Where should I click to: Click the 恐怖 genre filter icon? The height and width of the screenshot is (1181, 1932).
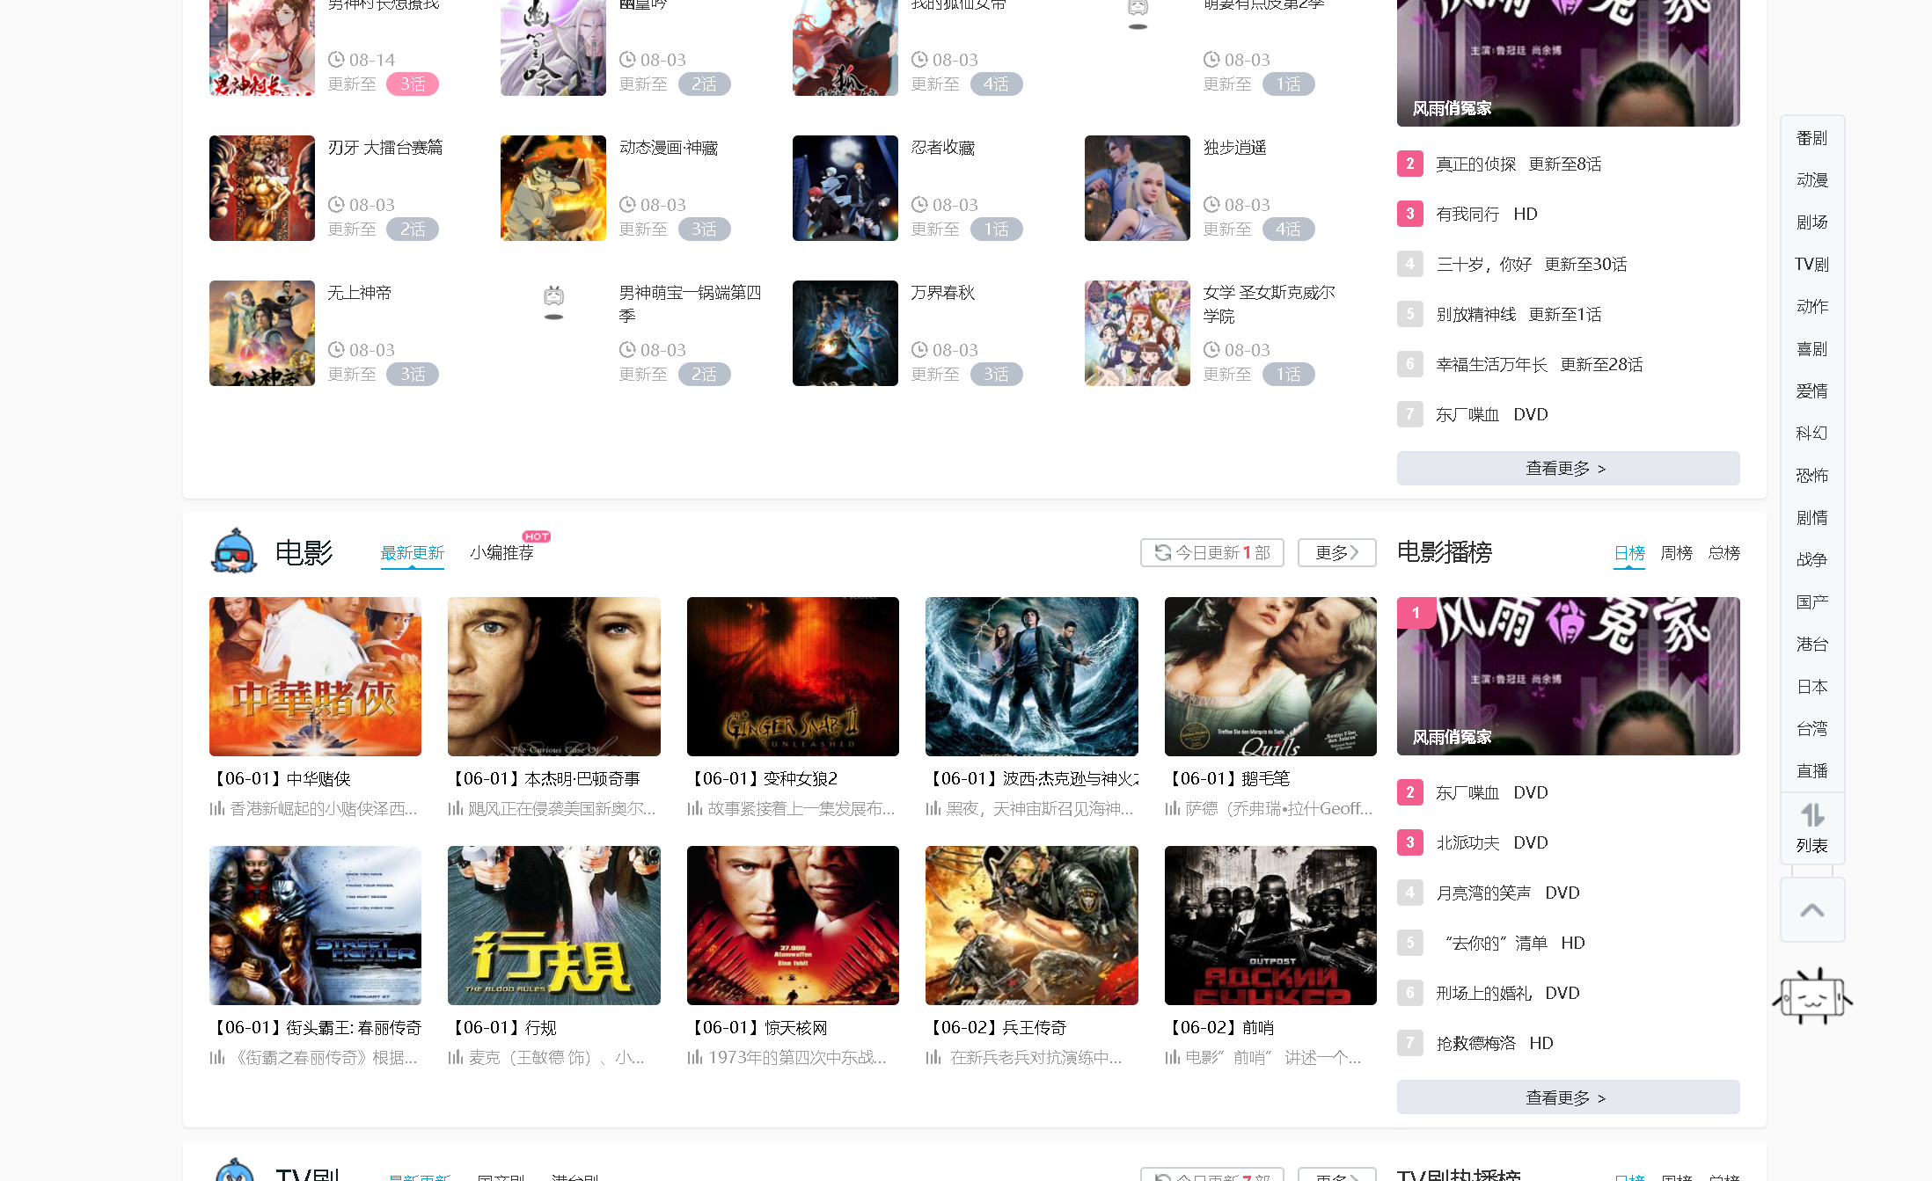(x=1812, y=475)
